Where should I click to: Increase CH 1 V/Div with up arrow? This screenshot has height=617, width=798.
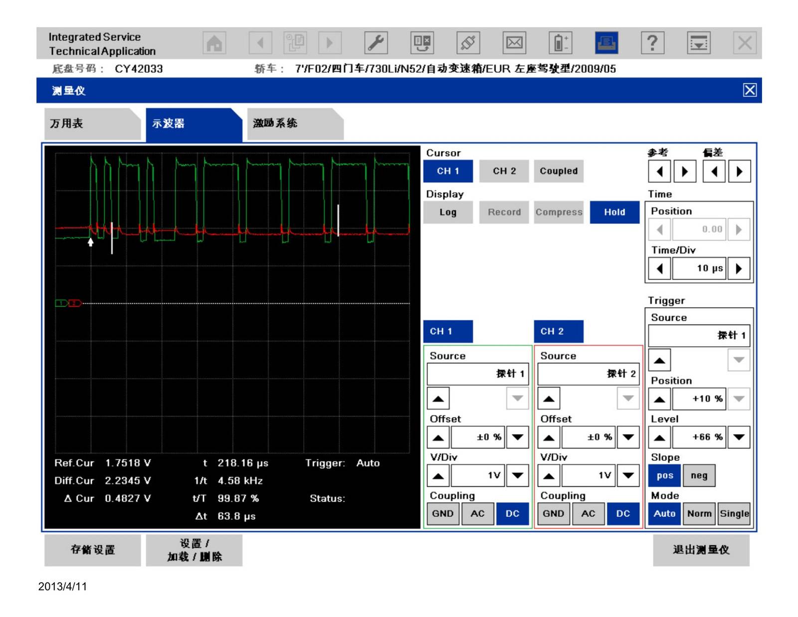pyautogui.click(x=438, y=476)
